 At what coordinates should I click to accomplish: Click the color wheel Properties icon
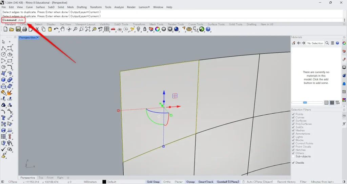point(157,29)
